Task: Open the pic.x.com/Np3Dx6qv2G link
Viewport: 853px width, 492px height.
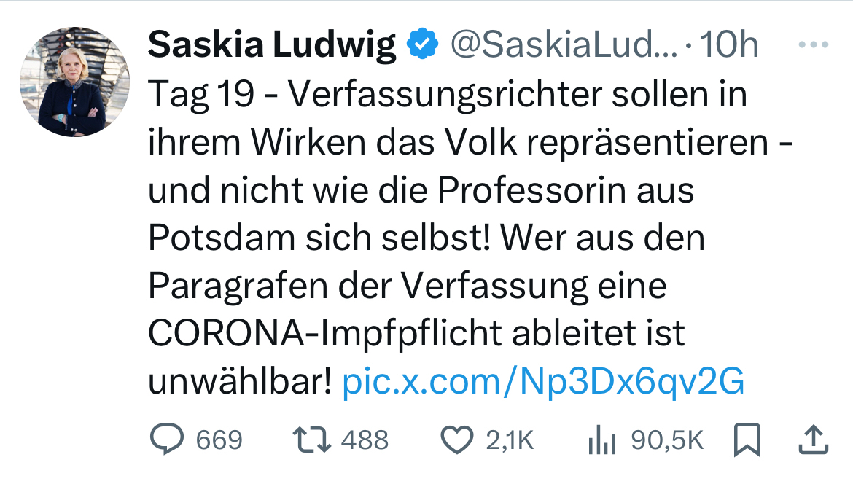Action: [543, 380]
